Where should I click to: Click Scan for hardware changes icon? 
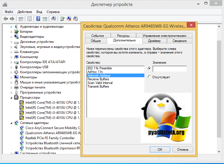pos(54,19)
